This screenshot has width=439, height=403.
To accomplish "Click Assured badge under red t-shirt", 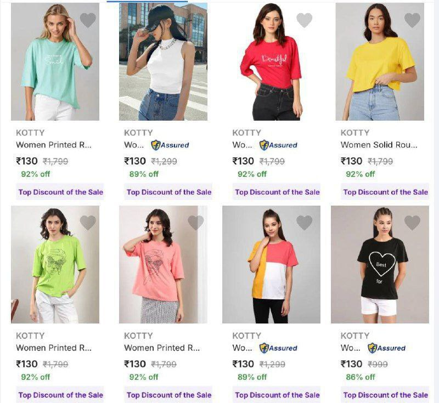I will click(x=278, y=145).
